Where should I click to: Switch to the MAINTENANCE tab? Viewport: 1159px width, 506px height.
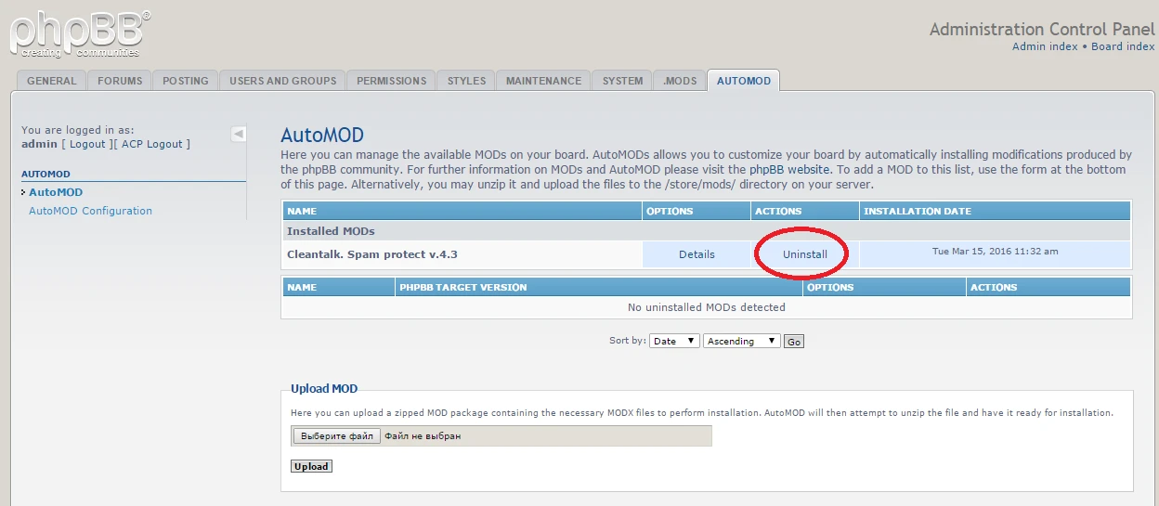pos(543,81)
